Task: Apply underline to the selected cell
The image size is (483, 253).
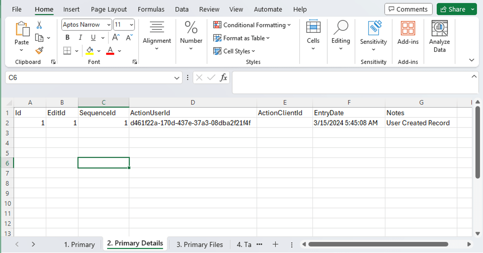Action: pyautogui.click(x=92, y=37)
